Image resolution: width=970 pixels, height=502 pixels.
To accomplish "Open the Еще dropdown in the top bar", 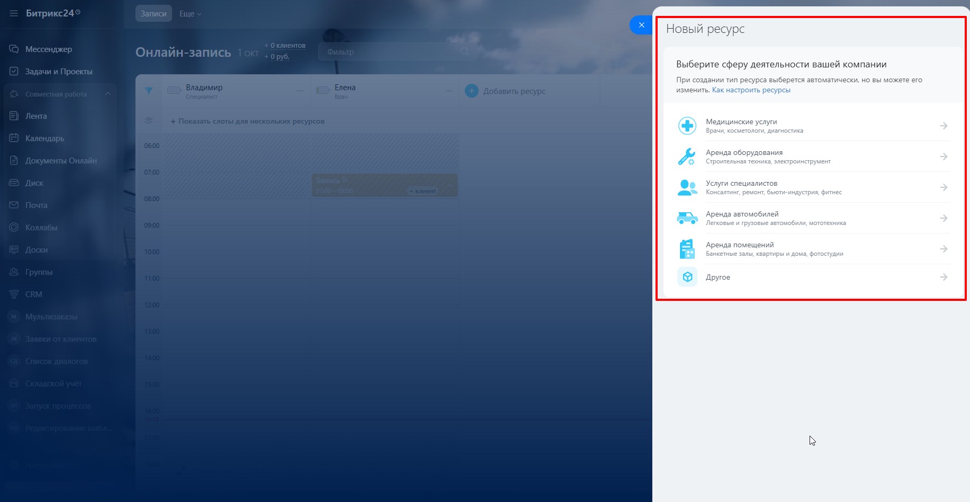I will (x=190, y=14).
